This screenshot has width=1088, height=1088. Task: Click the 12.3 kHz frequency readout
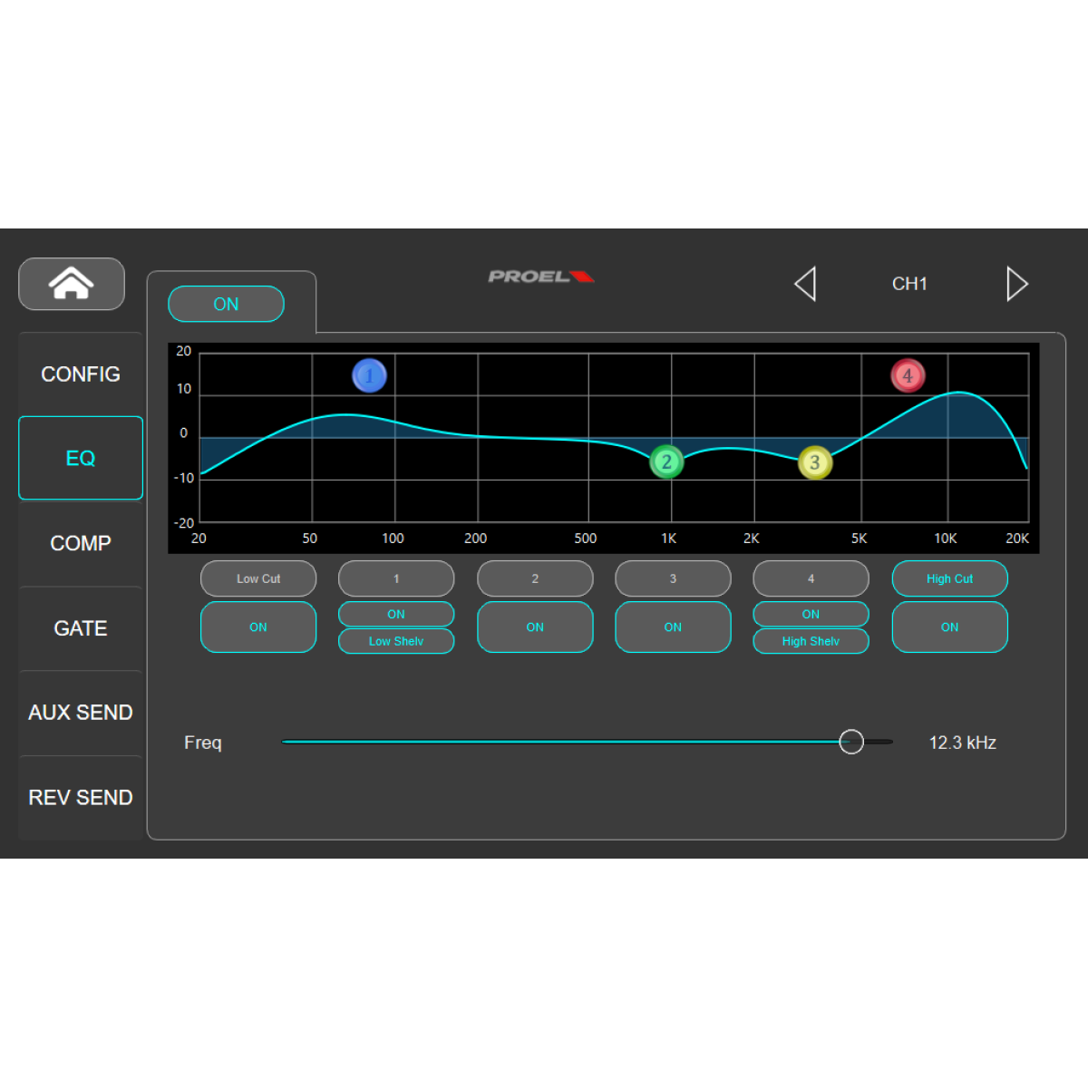(963, 742)
